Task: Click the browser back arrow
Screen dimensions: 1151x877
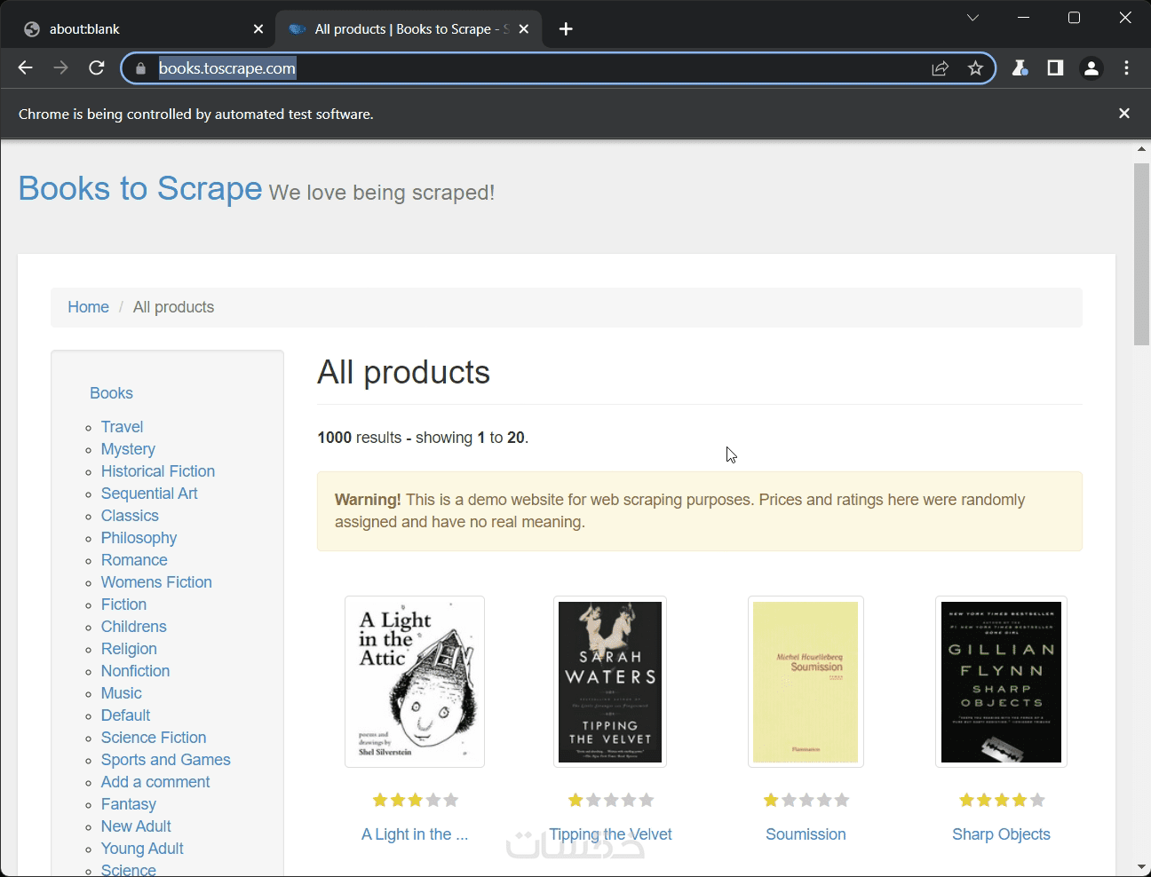Action: pos(25,68)
